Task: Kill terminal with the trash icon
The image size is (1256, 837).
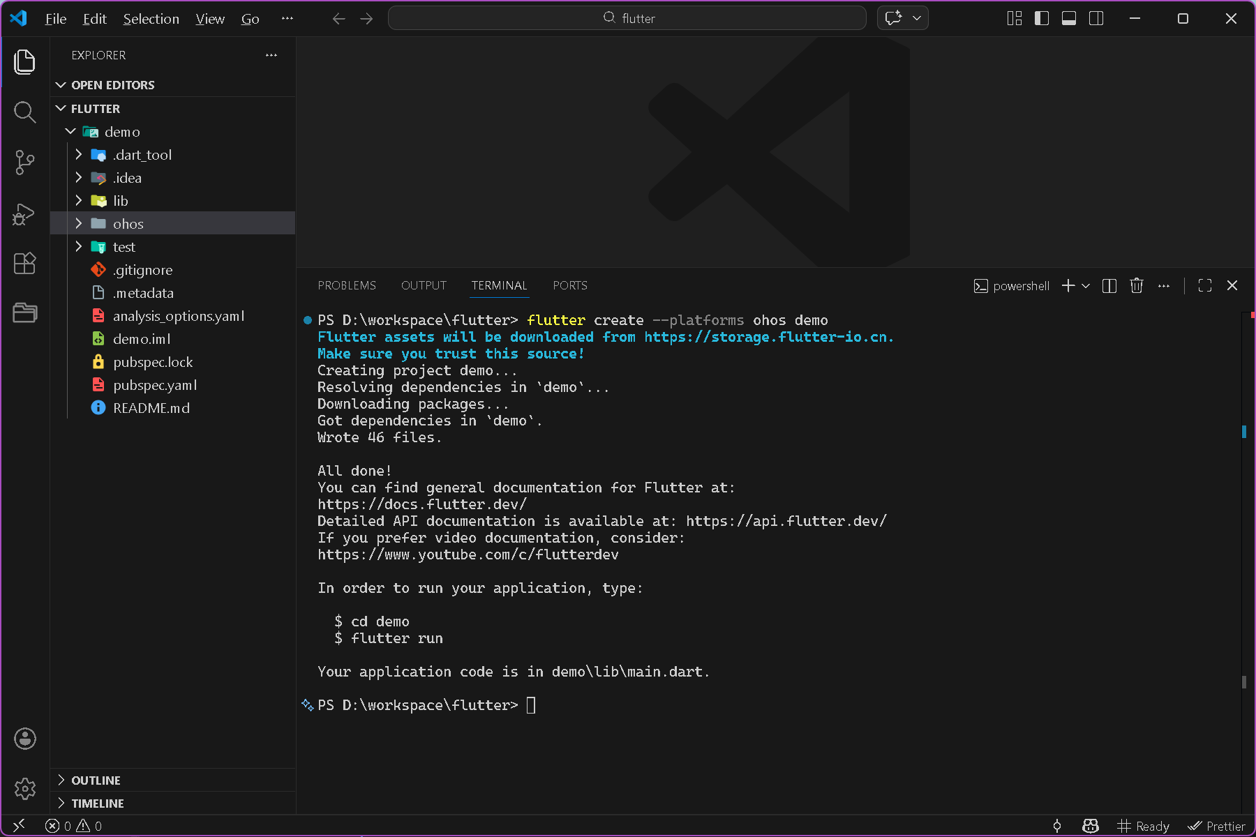Action: pos(1137,285)
